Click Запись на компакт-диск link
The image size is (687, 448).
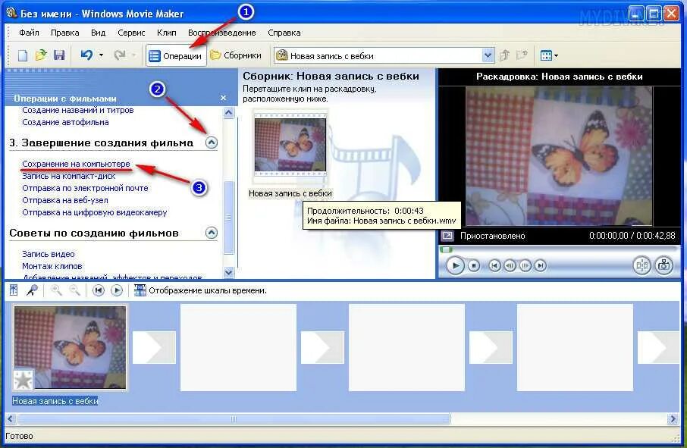click(x=69, y=176)
